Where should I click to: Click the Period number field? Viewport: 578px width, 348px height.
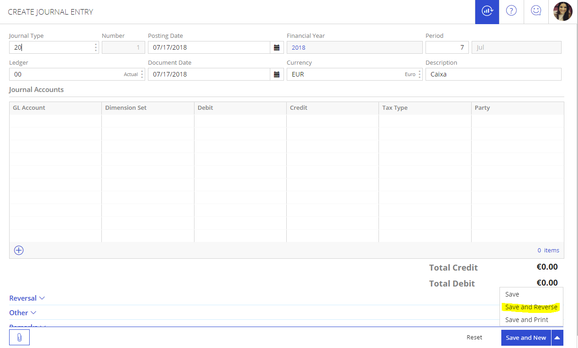(447, 47)
